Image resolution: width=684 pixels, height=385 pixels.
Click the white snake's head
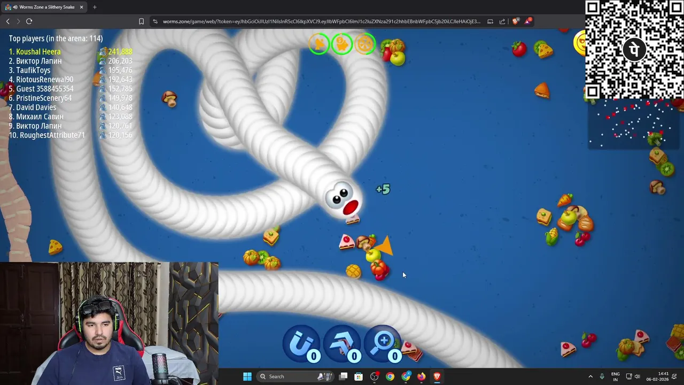(x=343, y=198)
